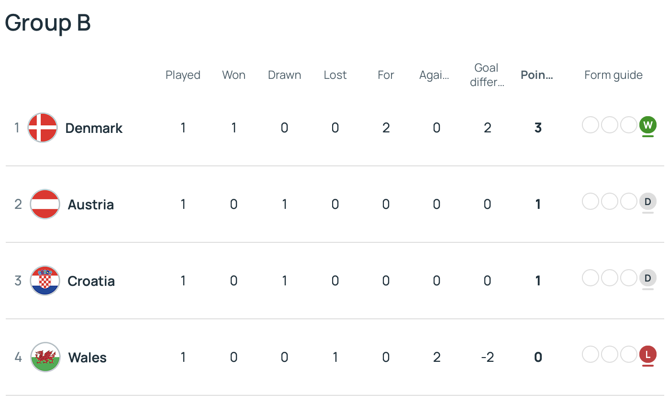Open the Denmark team link
Image resolution: width=669 pixels, height=413 pixels.
[94, 128]
